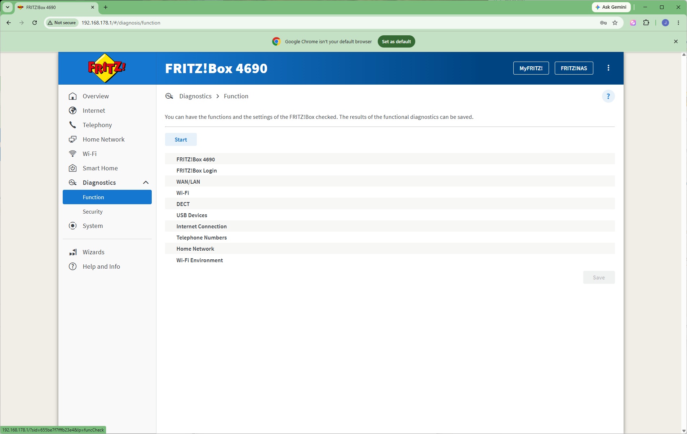Click the FRITZ!Box 4690 diagnostics row
Screen dimensions: 687x434
coord(390,159)
